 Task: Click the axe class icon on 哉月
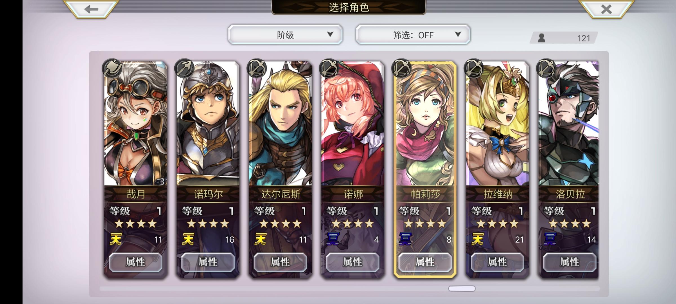pyautogui.click(x=112, y=68)
